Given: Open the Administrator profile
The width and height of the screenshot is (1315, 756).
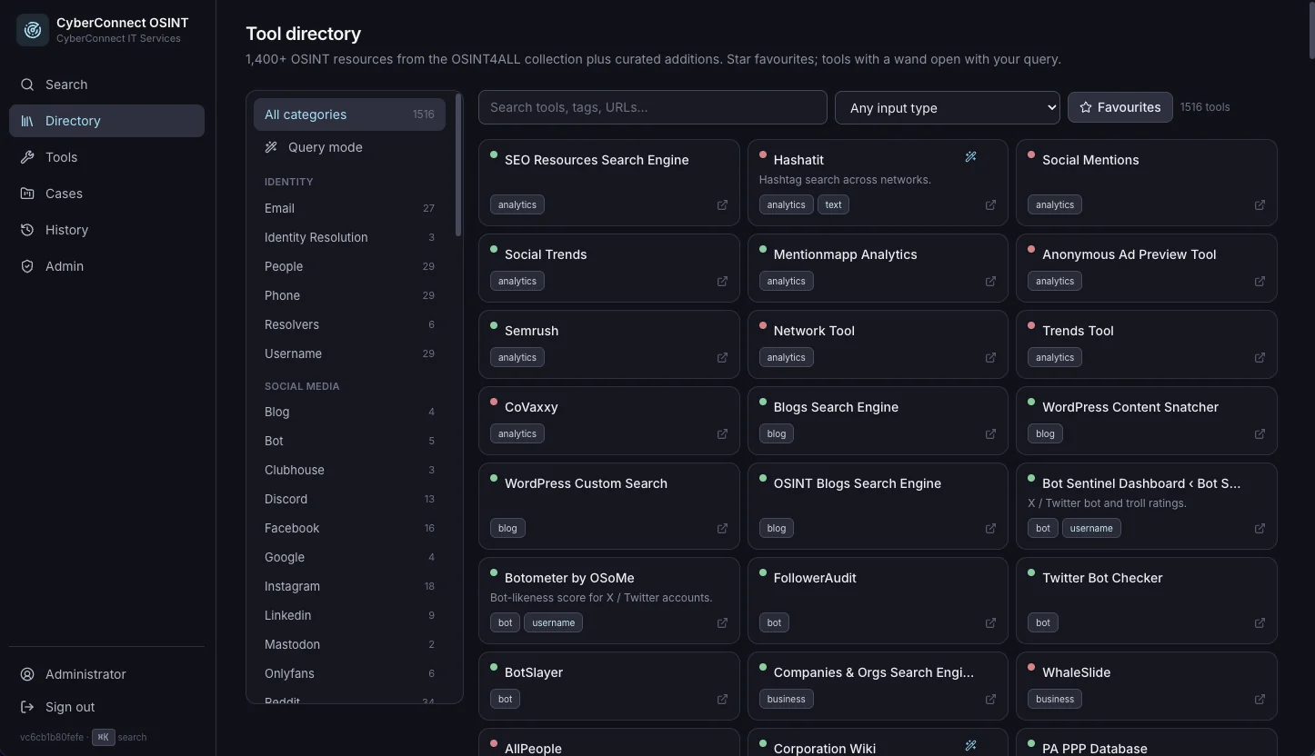Looking at the screenshot, I should click(x=106, y=674).
